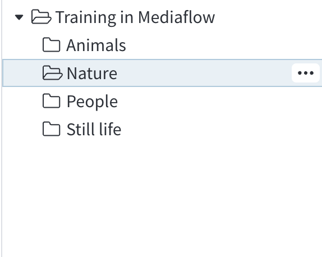Image resolution: width=322 pixels, height=257 pixels.
Task: Collapse the Training in Mediaflow folder arrow
Action: (x=19, y=17)
